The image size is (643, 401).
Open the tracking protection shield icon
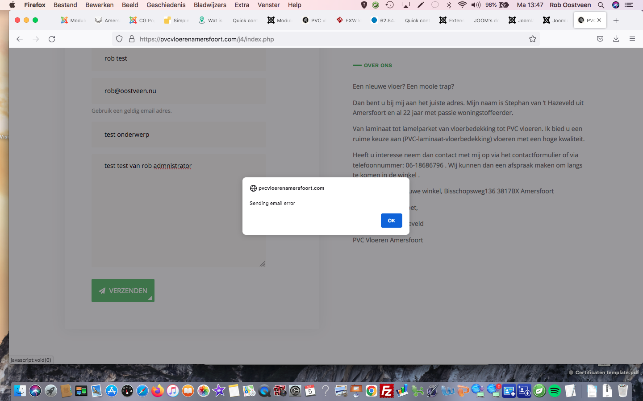tap(119, 39)
